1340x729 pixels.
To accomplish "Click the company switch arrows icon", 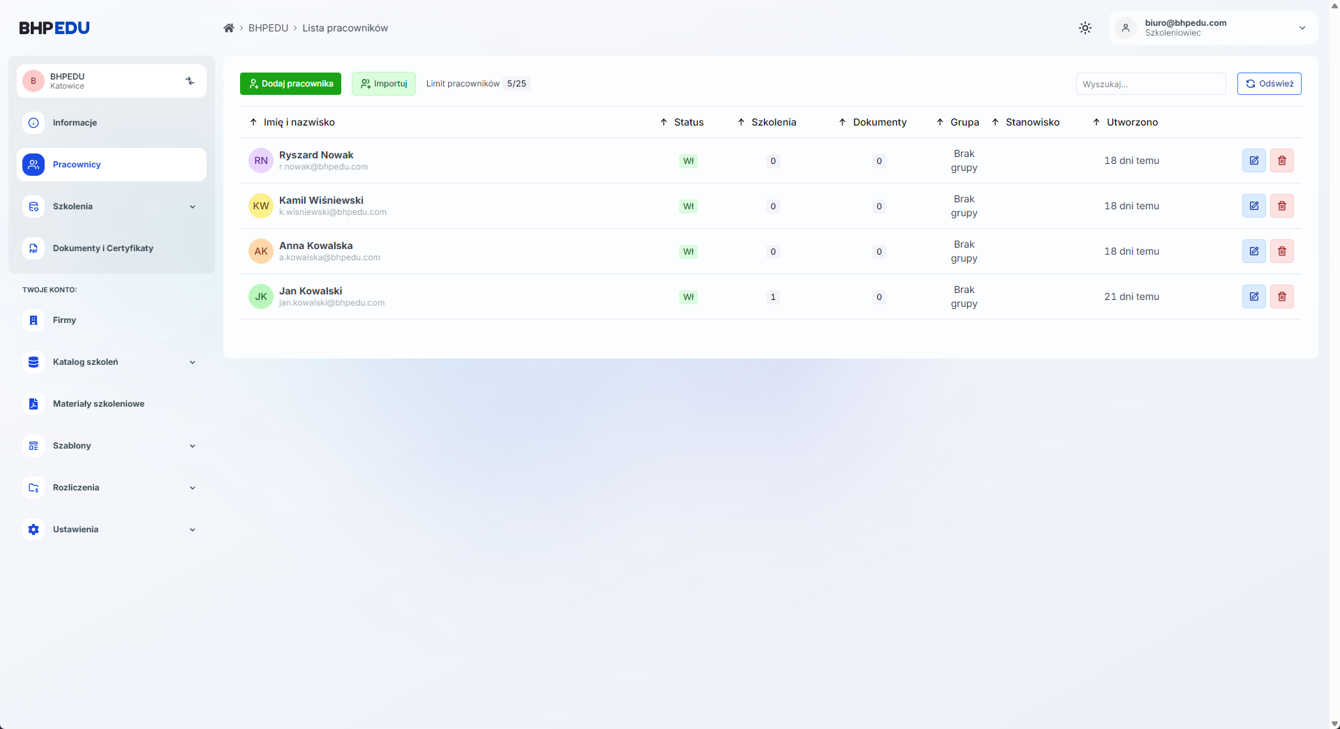I will point(190,81).
